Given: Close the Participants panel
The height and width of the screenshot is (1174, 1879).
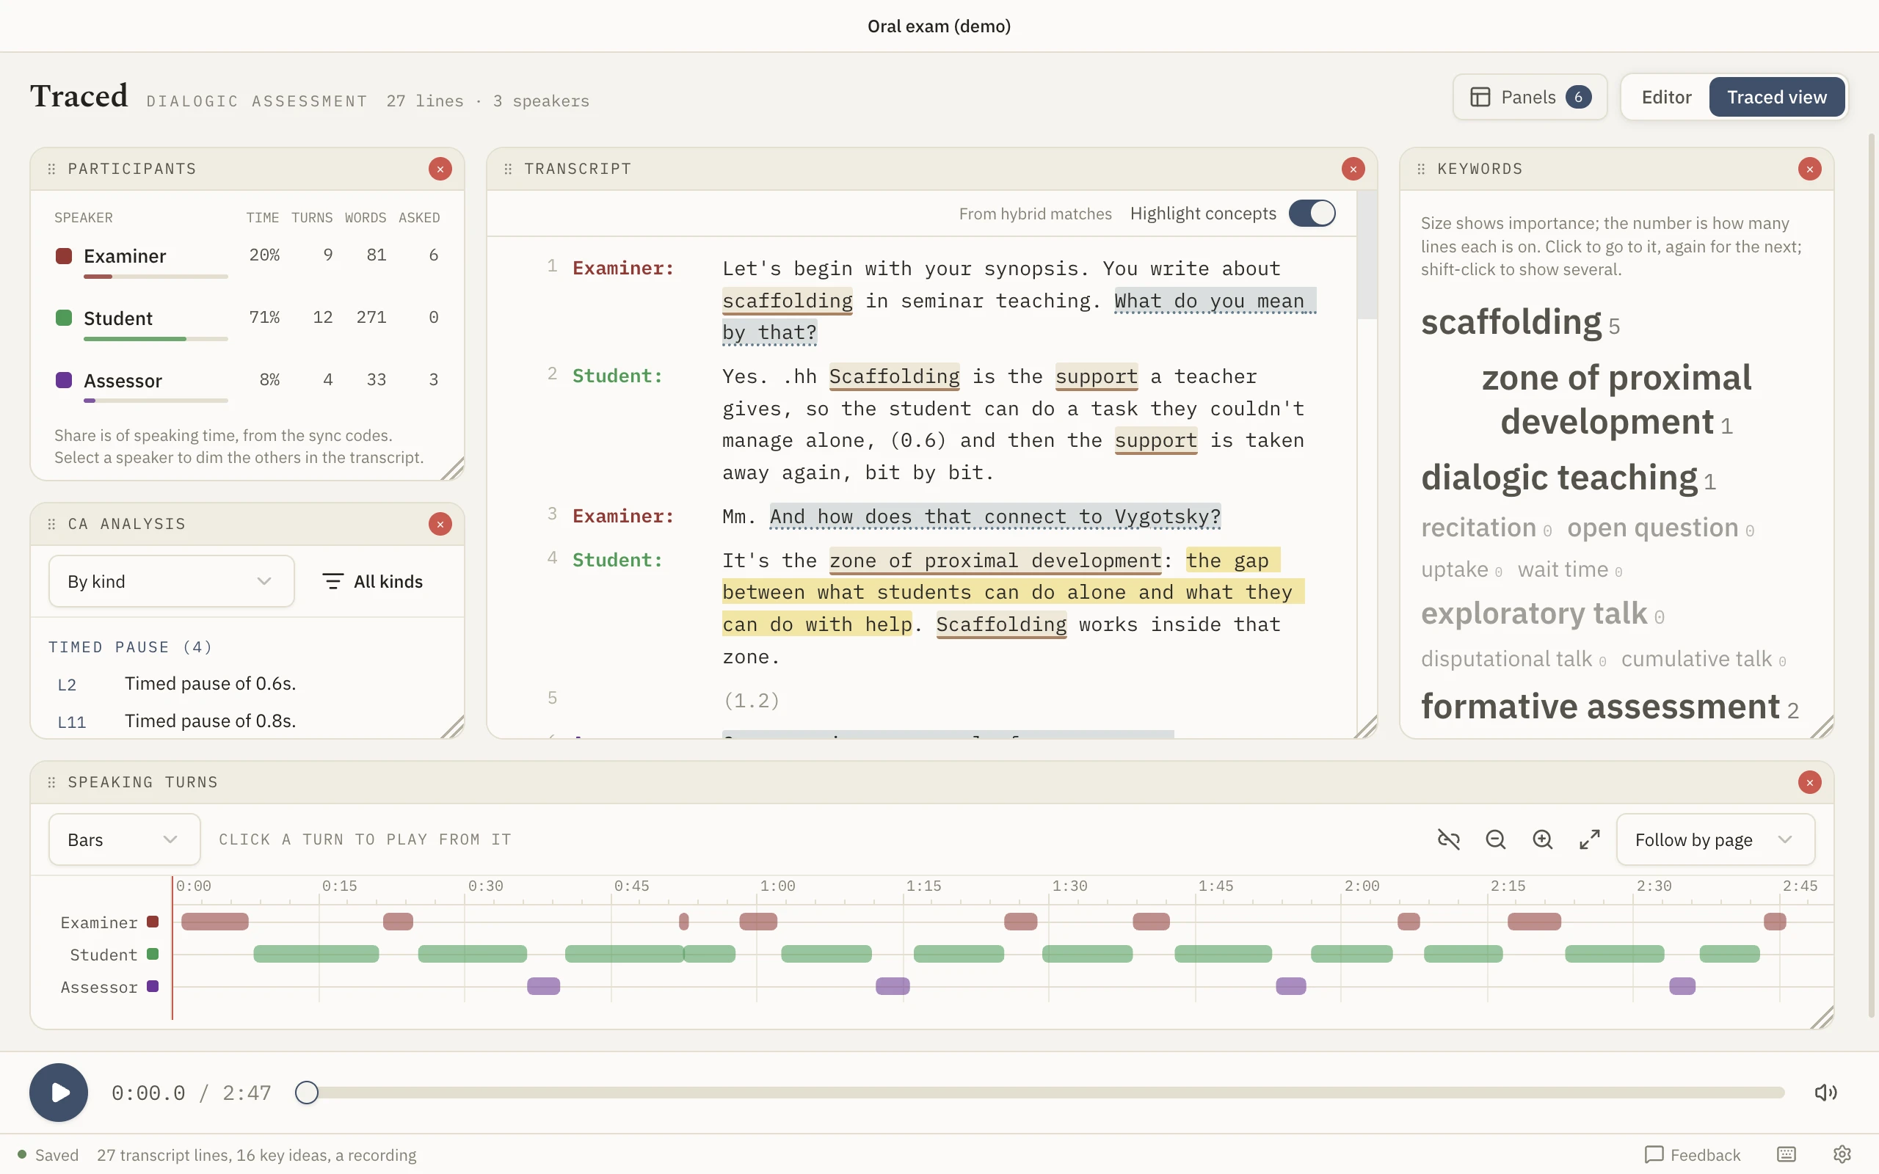Looking at the screenshot, I should pyautogui.click(x=440, y=169).
